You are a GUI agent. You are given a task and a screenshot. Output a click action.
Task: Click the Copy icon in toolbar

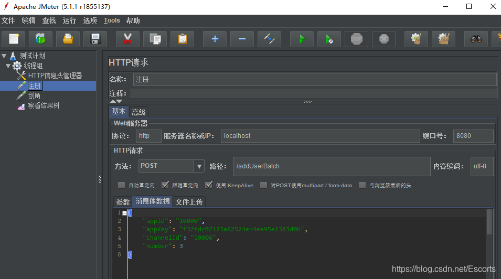pos(155,39)
